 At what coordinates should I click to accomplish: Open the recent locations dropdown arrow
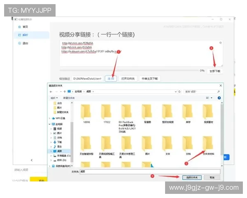(x=61, y=92)
